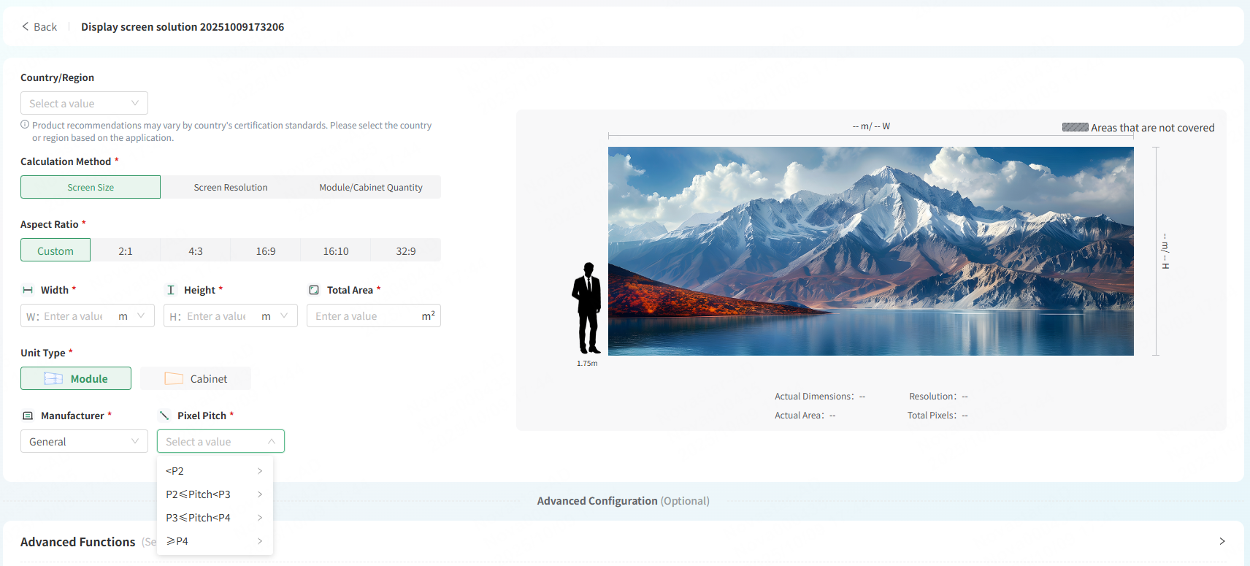Select the 16:9 aspect ratio
This screenshot has width=1250, height=566.
(266, 251)
